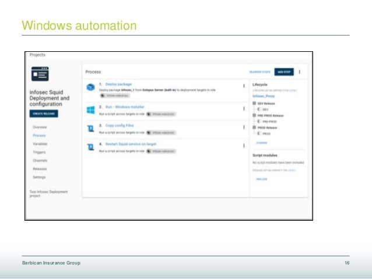Viewport: 372px width, 279px height.
Task: Click the Deploy package step cube icon
Action: click(x=90, y=87)
